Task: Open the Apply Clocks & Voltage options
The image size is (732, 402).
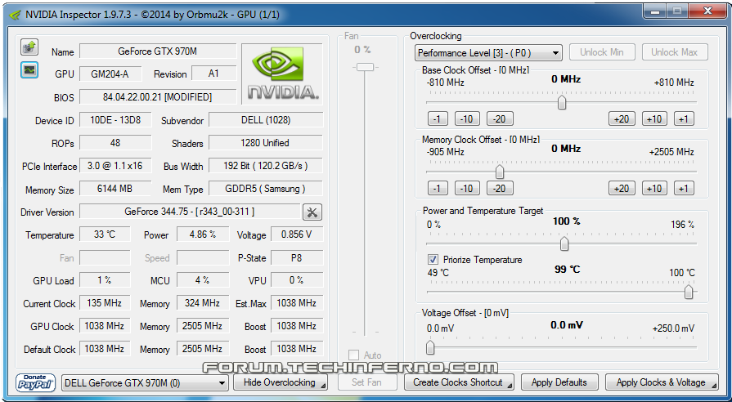Action: click(x=714, y=386)
